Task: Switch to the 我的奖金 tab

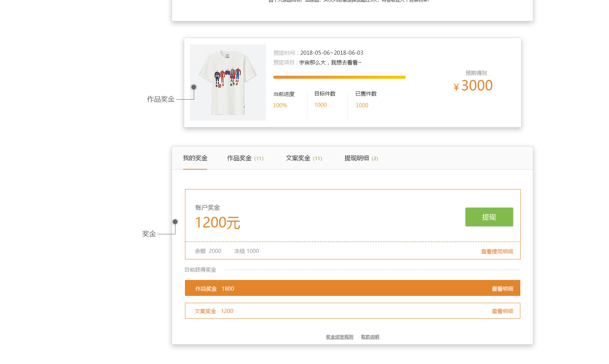Action: [x=195, y=158]
